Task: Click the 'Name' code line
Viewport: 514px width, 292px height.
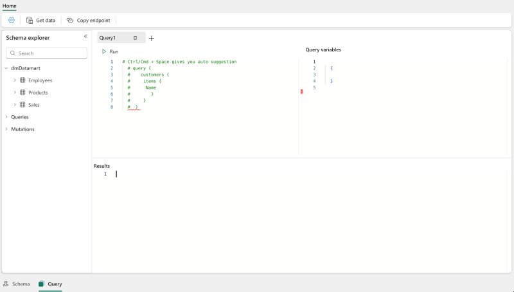Action: [151, 87]
